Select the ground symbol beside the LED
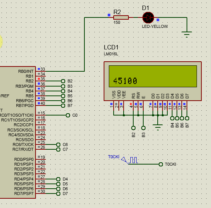This screenshot has width=211, height=208. click(187, 34)
